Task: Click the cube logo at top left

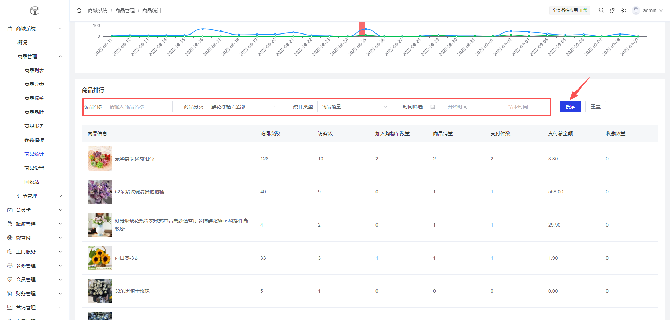Action: coord(35,10)
